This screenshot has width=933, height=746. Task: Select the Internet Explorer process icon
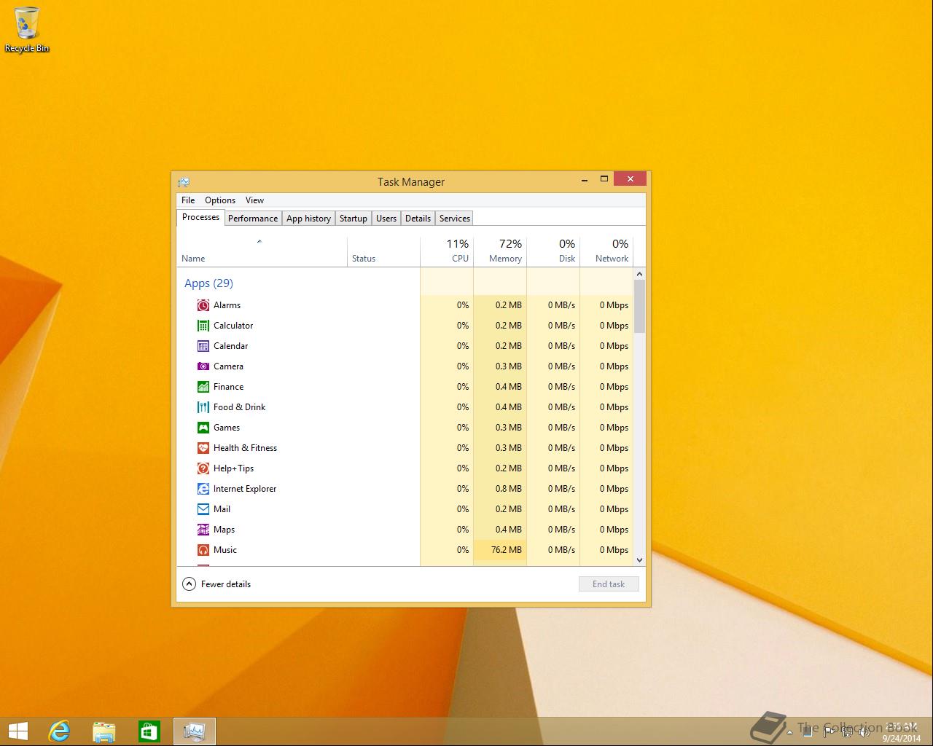coord(203,489)
